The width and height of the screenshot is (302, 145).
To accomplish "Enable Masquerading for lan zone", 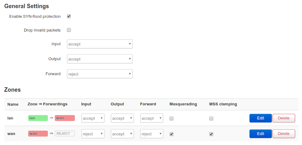I will click(171, 119).
